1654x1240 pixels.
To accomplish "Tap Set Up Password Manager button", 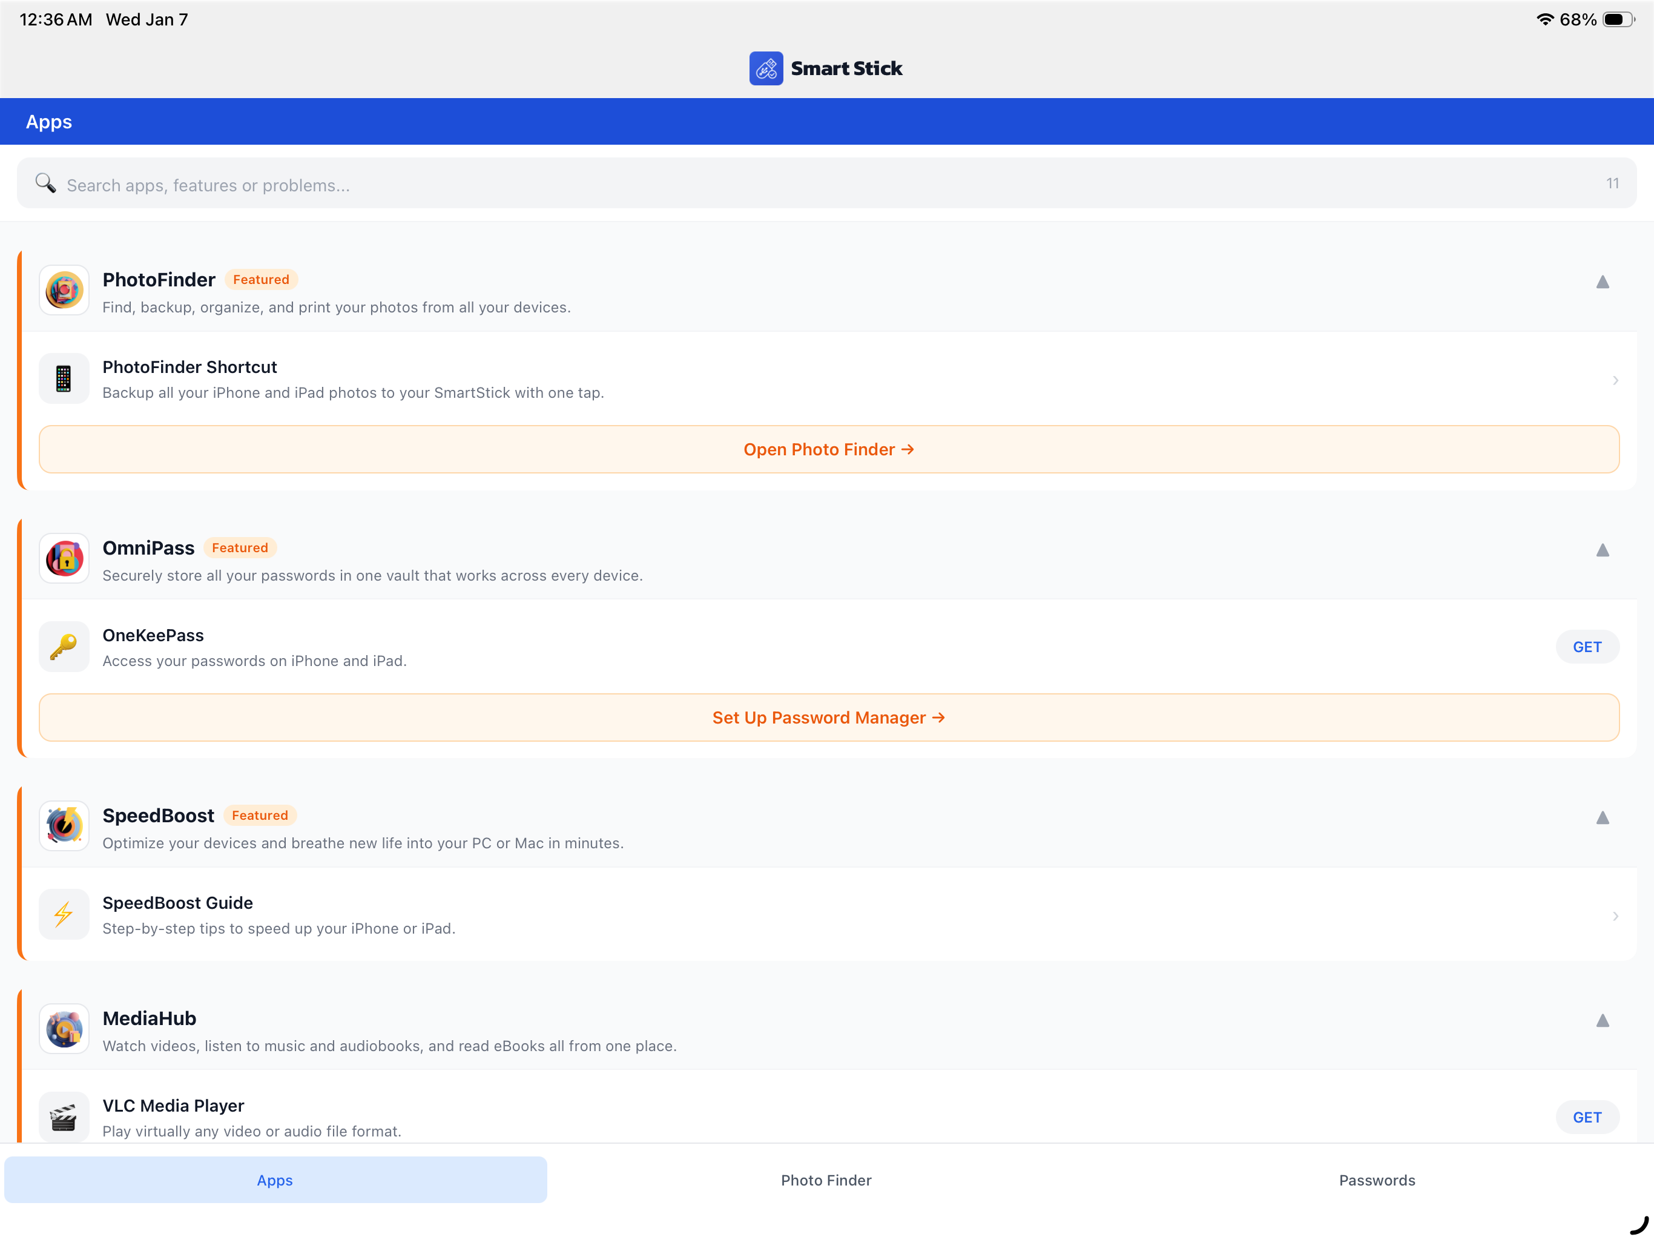I will 829,718.
